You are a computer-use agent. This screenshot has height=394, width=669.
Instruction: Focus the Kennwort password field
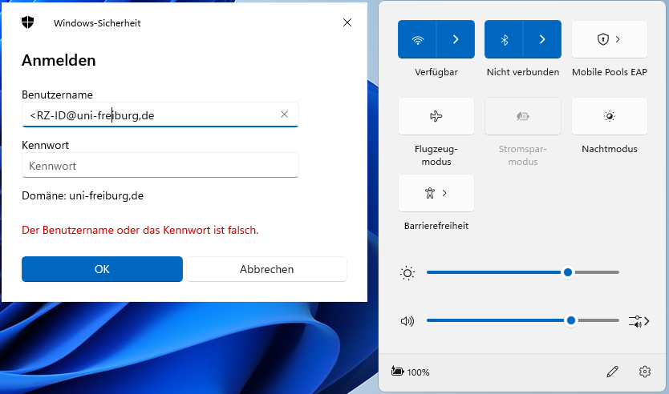pos(160,165)
